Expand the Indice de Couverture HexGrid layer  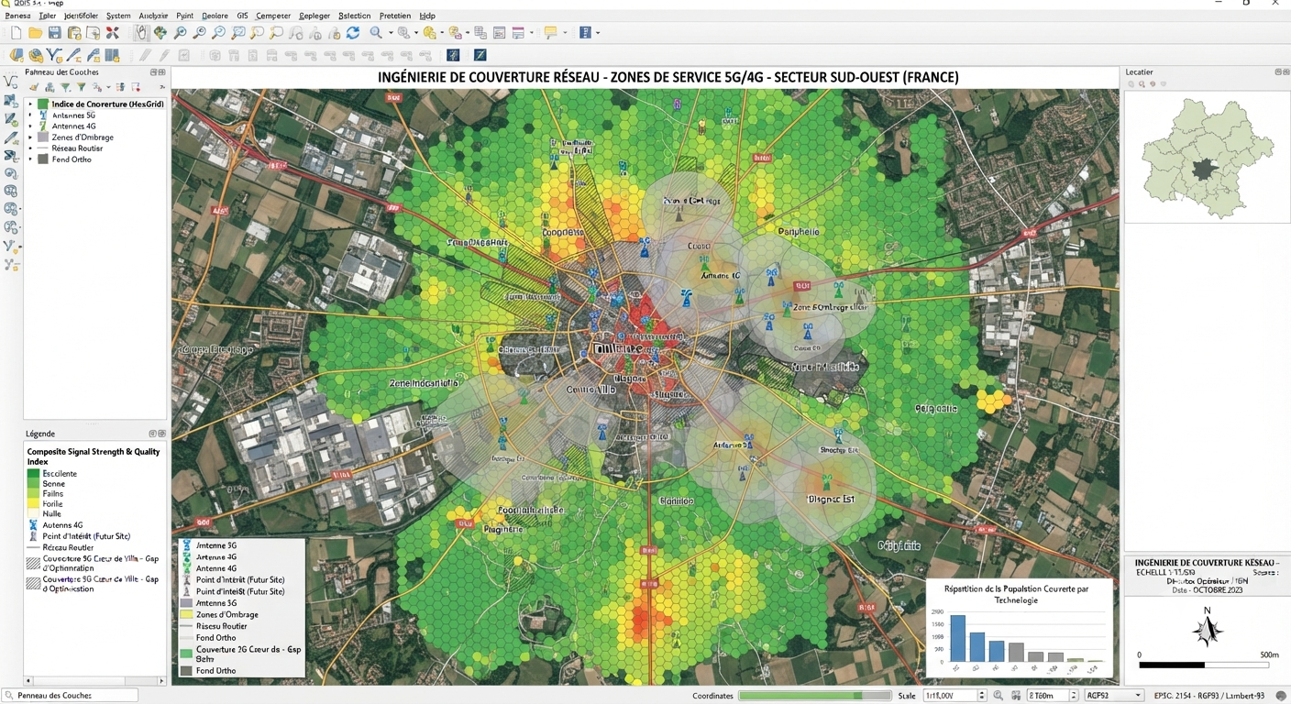30,104
